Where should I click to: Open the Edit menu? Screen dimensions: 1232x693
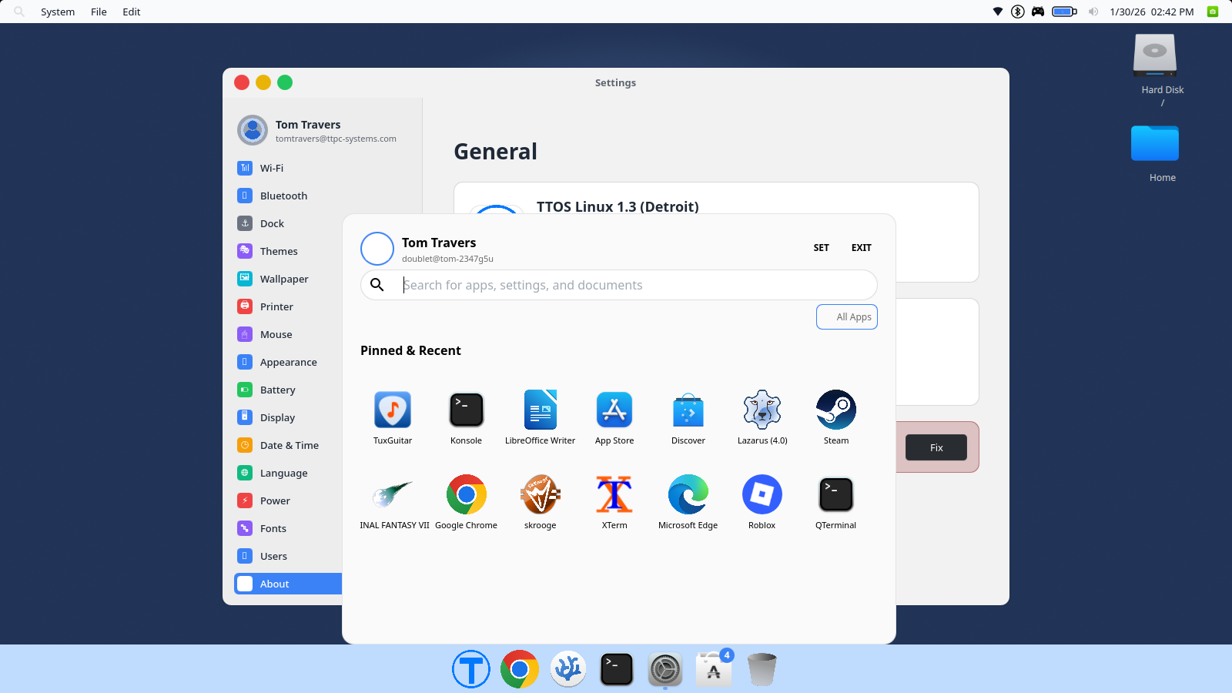(x=132, y=12)
